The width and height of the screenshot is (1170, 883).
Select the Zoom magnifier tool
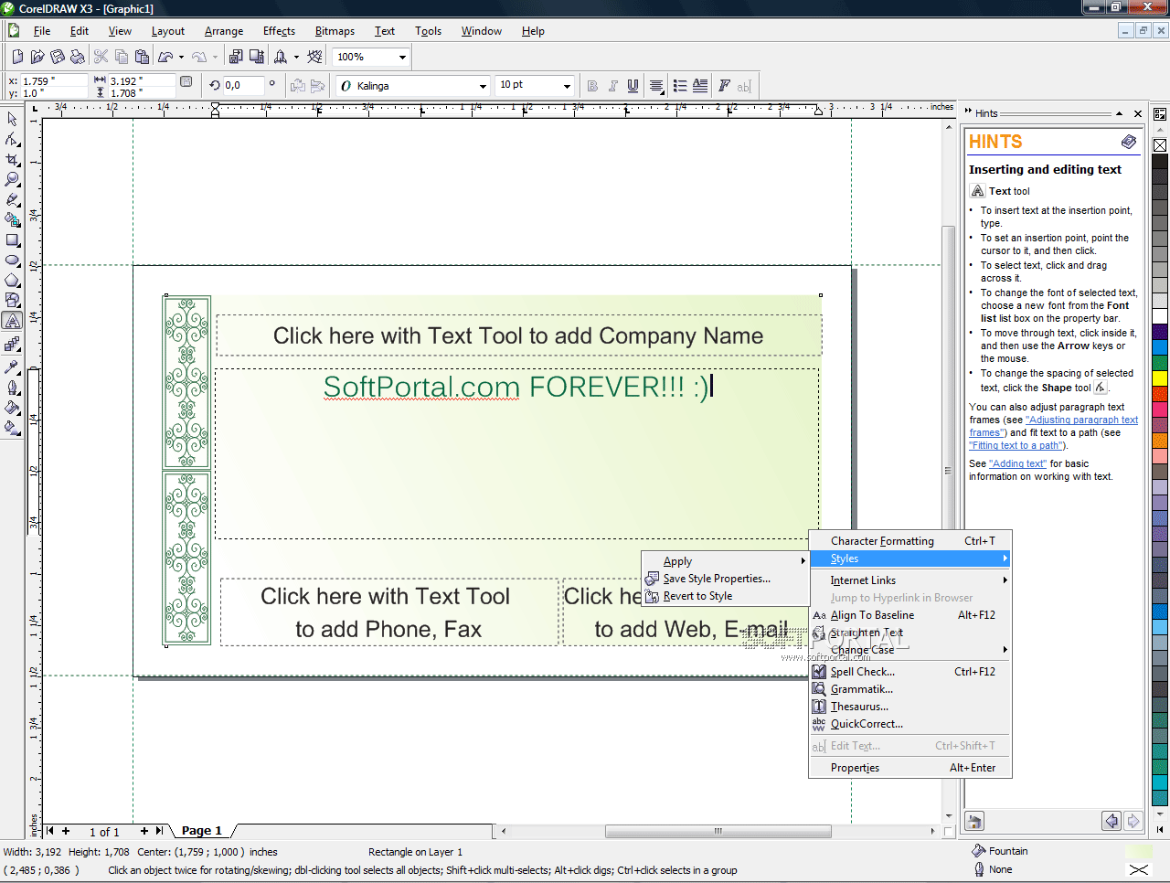point(12,179)
